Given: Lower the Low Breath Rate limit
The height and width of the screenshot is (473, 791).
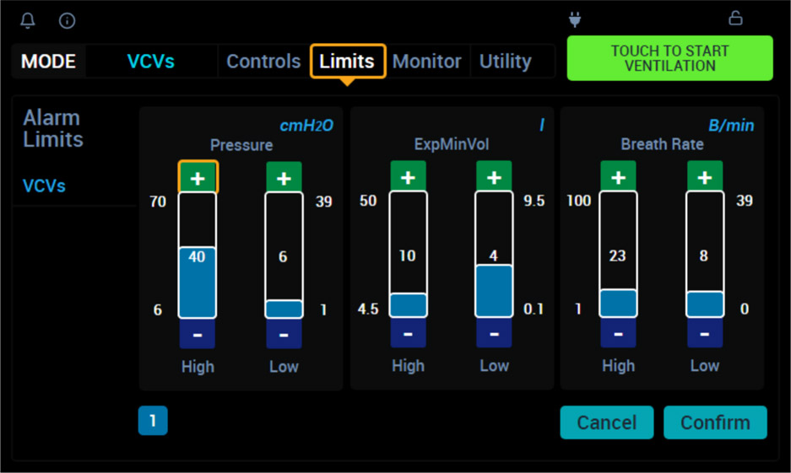Looking at the screenshot, I should 704,334.
